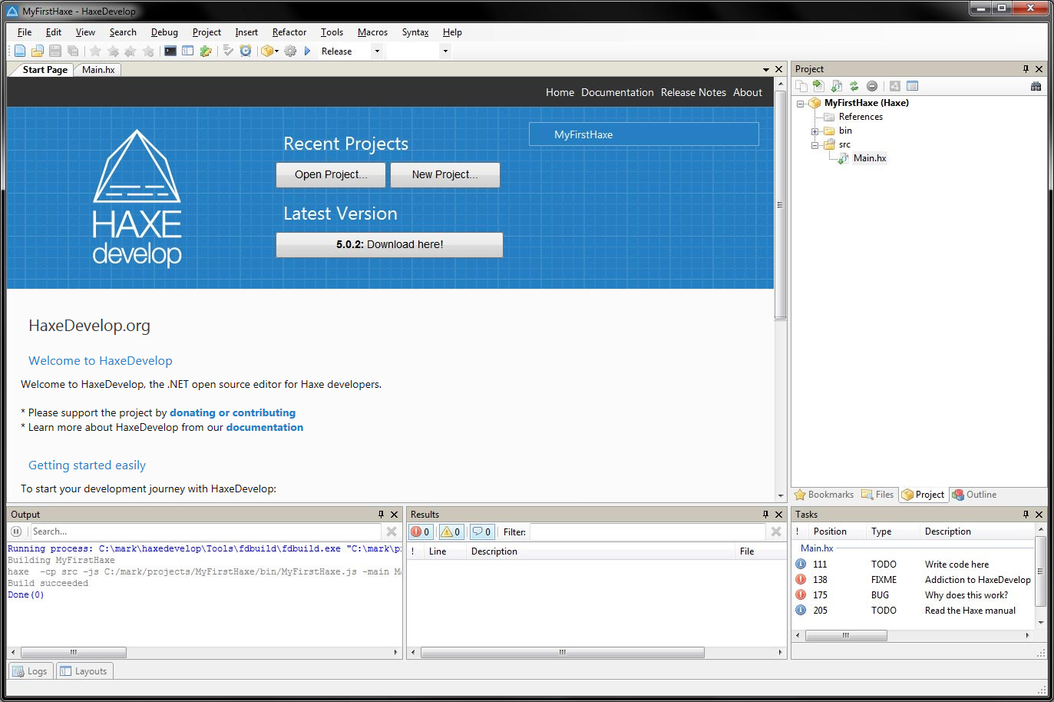This screenshot has height=702, width=1054.
Task: Clear the Results filter with the X icon
Action: point(776,531)
